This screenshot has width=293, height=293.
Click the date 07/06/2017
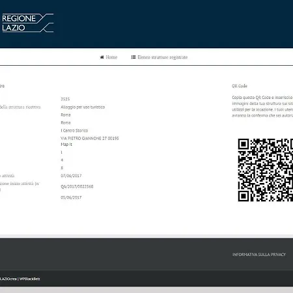pos(71,176)
